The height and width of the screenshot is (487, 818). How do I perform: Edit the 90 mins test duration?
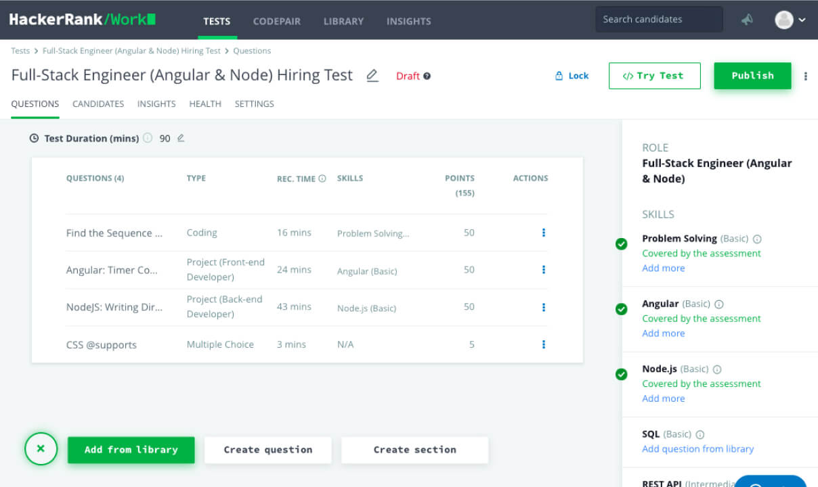[x=180, y=138]
